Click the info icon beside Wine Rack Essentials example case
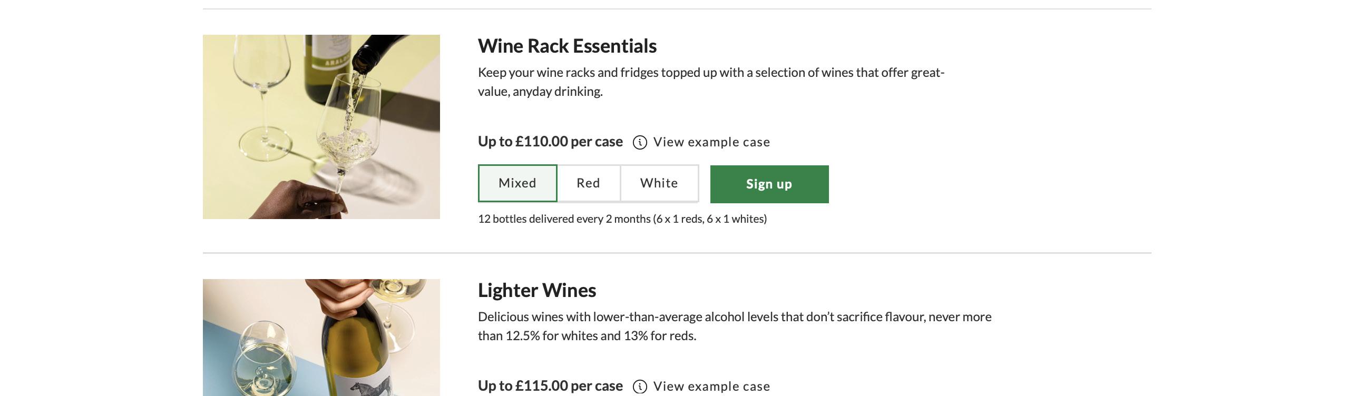This screenshot has width=1367, height=396. pyautogui.click(x=639, y=143)
